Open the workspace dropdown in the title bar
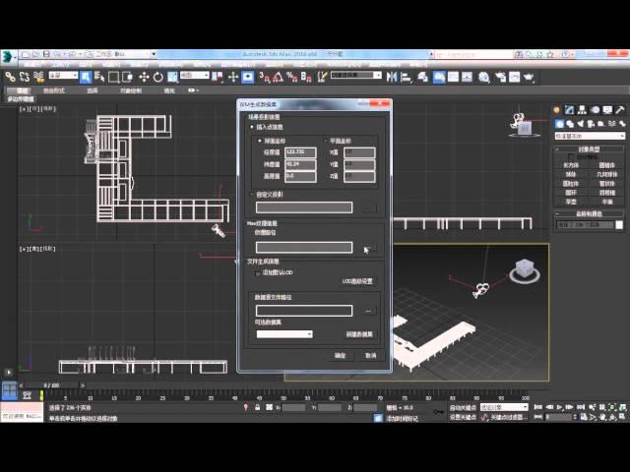 125,54
